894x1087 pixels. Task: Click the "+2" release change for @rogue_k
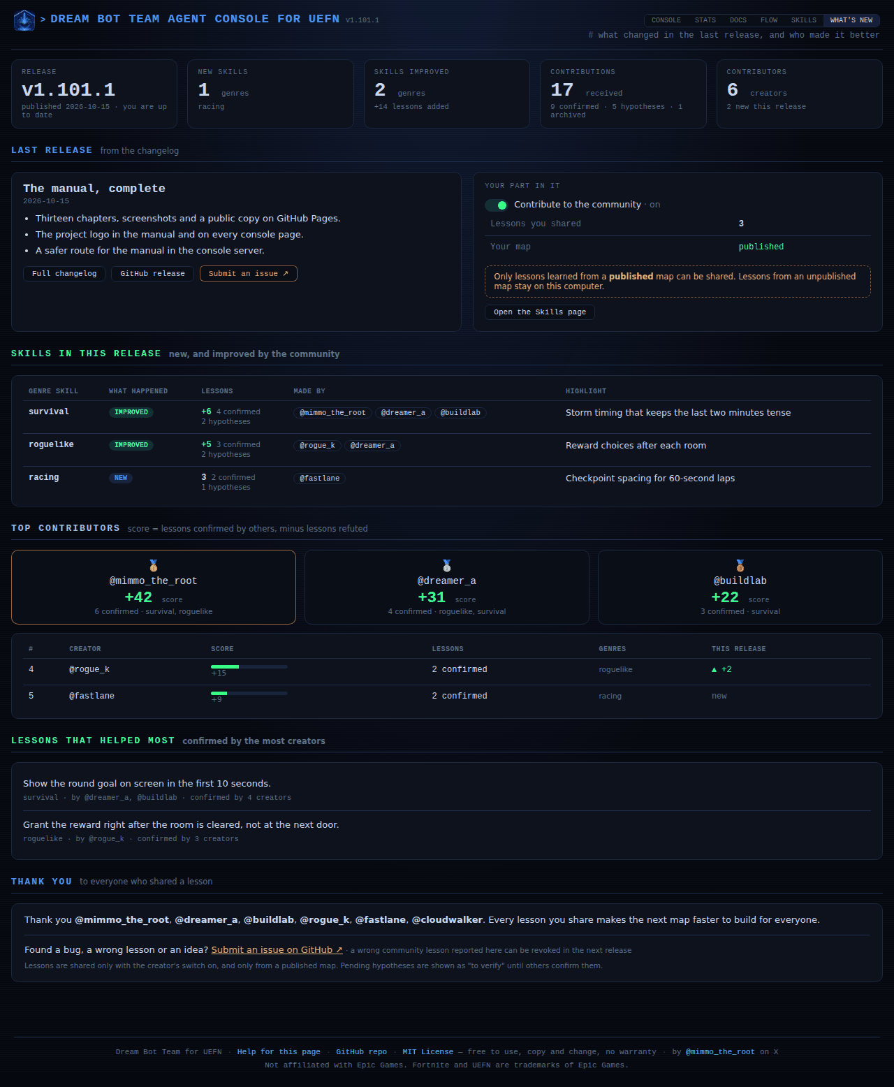(x=721, y=669)
